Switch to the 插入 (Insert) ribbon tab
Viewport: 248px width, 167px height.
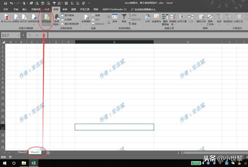25,9
